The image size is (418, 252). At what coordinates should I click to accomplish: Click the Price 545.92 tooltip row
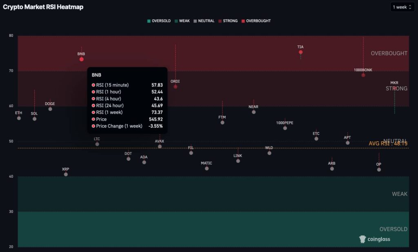(x=127, y=119)
